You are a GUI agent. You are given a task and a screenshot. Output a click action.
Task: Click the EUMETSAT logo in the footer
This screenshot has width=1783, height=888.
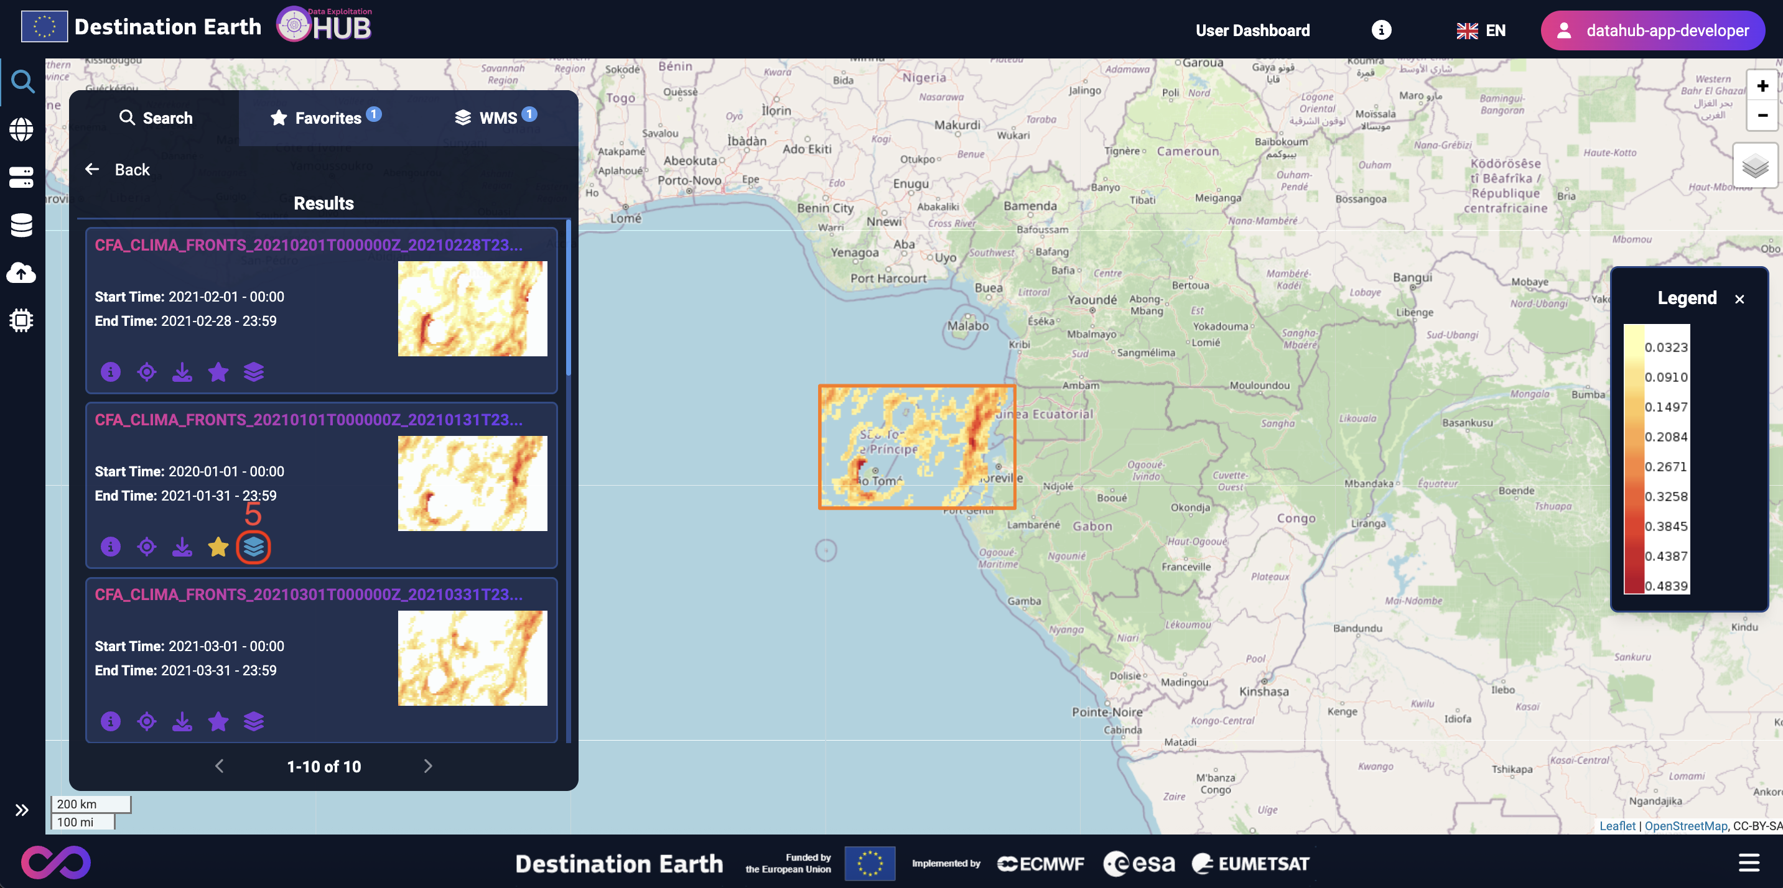click(x=1250, y=863)
